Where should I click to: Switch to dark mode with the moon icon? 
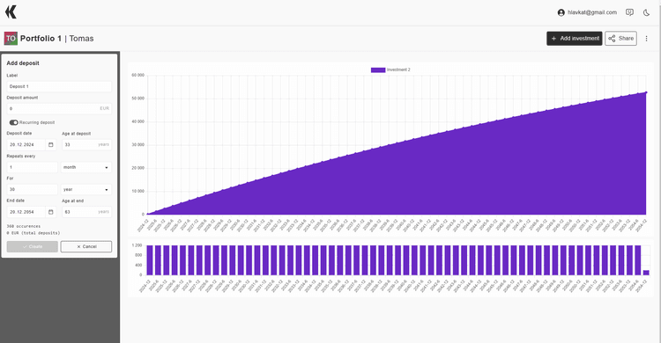point(646,12)
